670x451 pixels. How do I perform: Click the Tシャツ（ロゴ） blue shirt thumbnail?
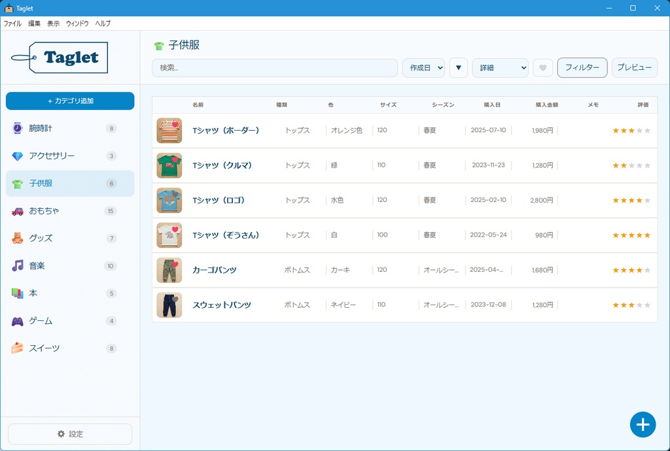click(169, 201)
